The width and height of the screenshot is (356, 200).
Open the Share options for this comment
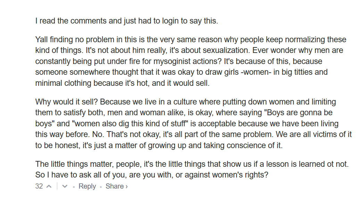[116, 186]
